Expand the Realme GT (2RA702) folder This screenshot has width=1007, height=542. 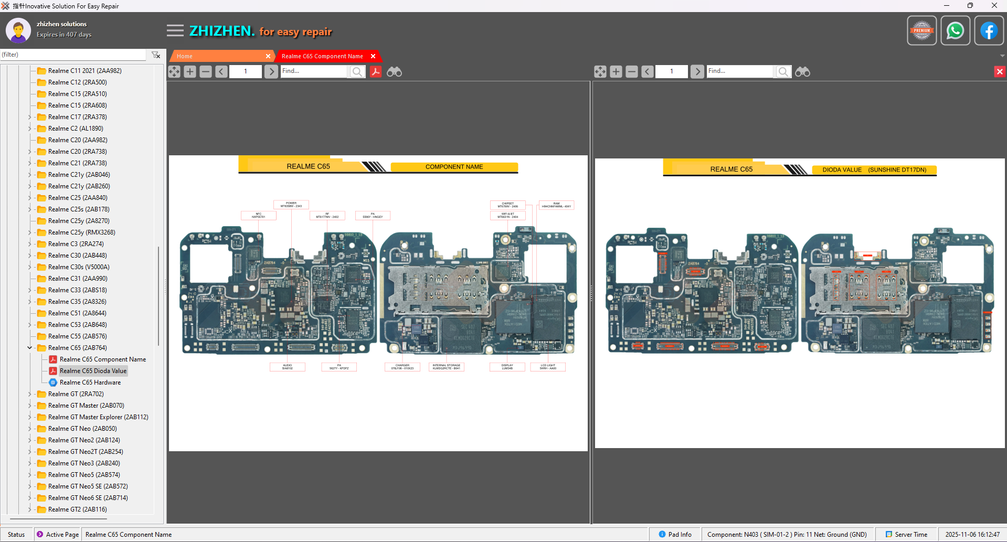[x=30, y=394]
